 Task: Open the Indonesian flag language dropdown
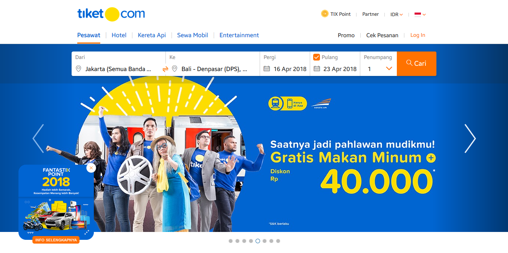(x=420, y=14)
